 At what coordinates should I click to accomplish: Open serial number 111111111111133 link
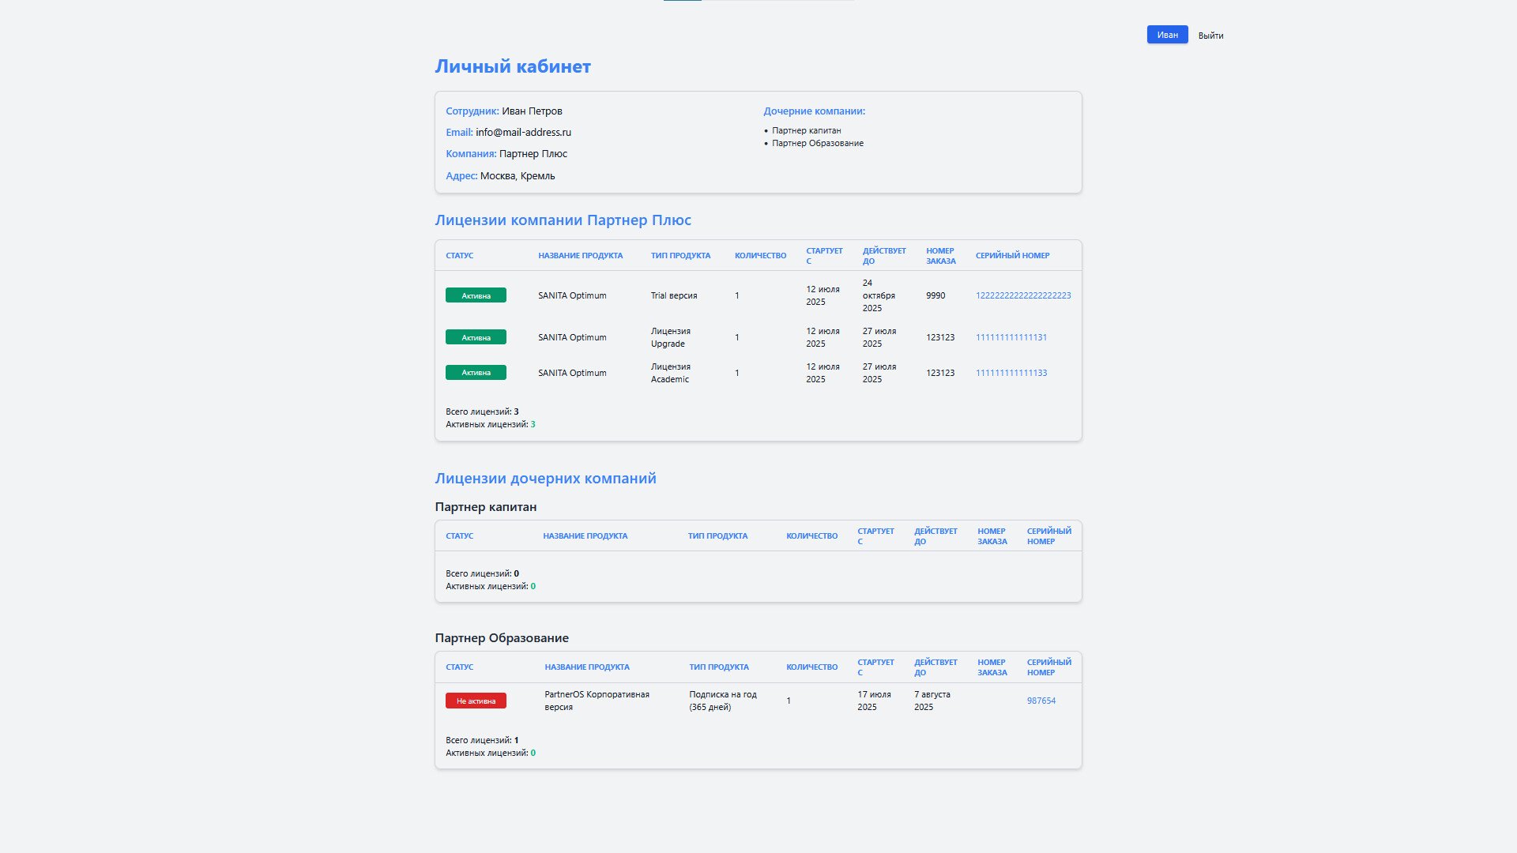click(1011, 373)
